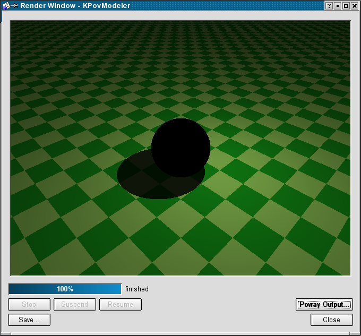Open the Povray Output dialog
The height and width of the screenshot is (336, 361).
coord(324,305)
